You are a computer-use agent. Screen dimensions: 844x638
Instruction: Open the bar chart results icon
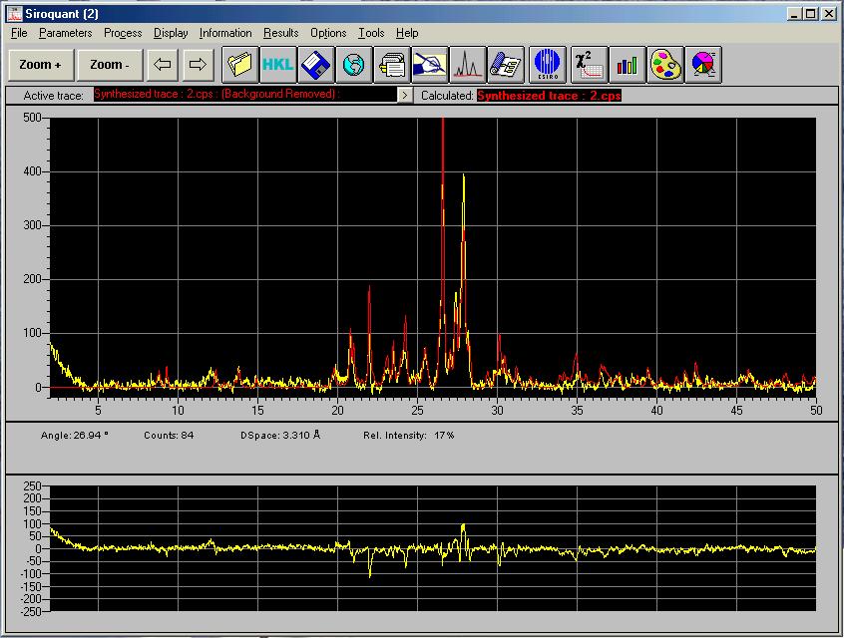(x=627, y=65)
